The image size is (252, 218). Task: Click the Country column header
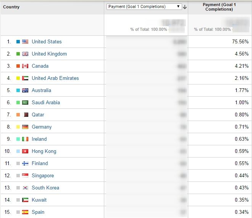11,7
